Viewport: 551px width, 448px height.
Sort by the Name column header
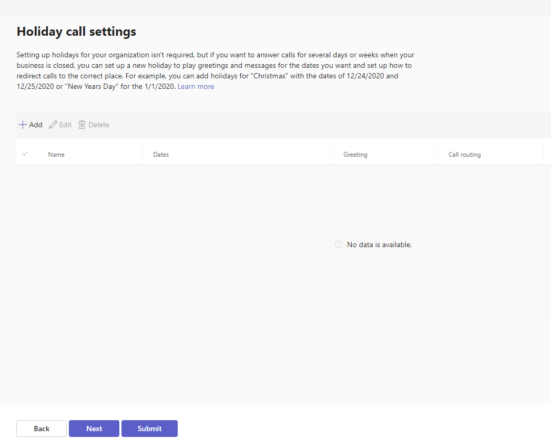(56, 155)
